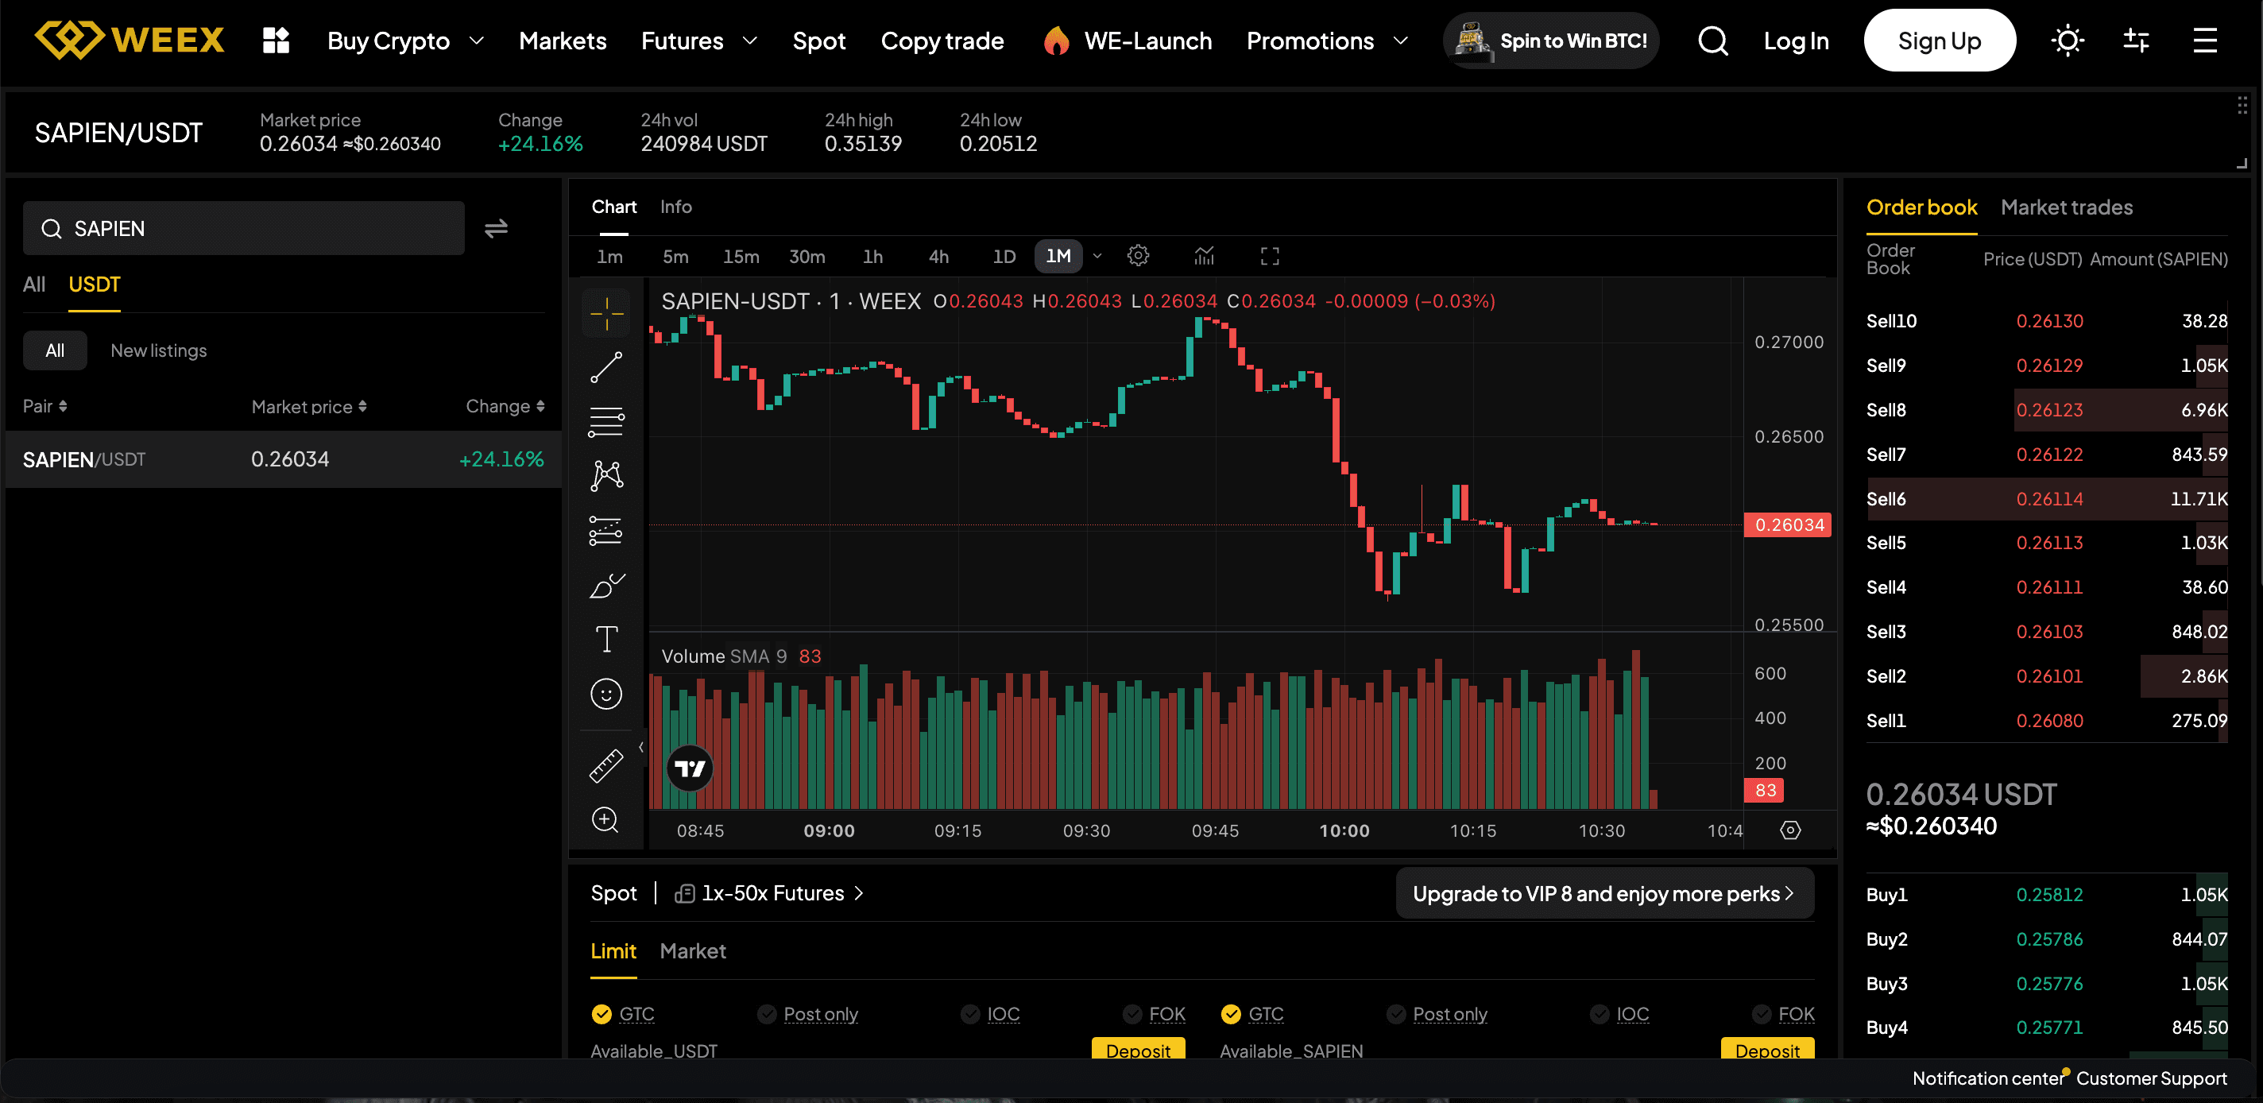Select the crosshair tool in chart toolbar
The image size is (2263, 1103).
pyautogui.click(x=606, y=312)
